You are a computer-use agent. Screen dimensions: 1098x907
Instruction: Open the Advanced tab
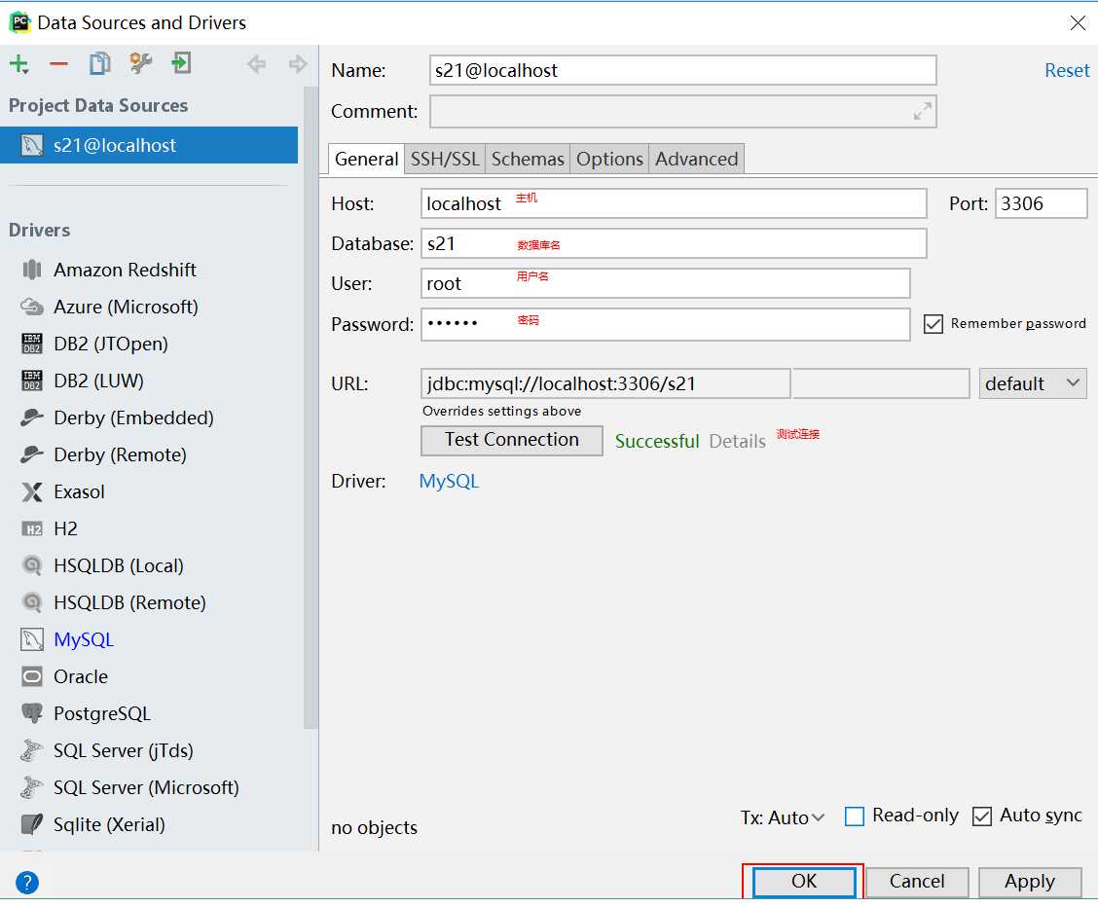pos(696,159)
